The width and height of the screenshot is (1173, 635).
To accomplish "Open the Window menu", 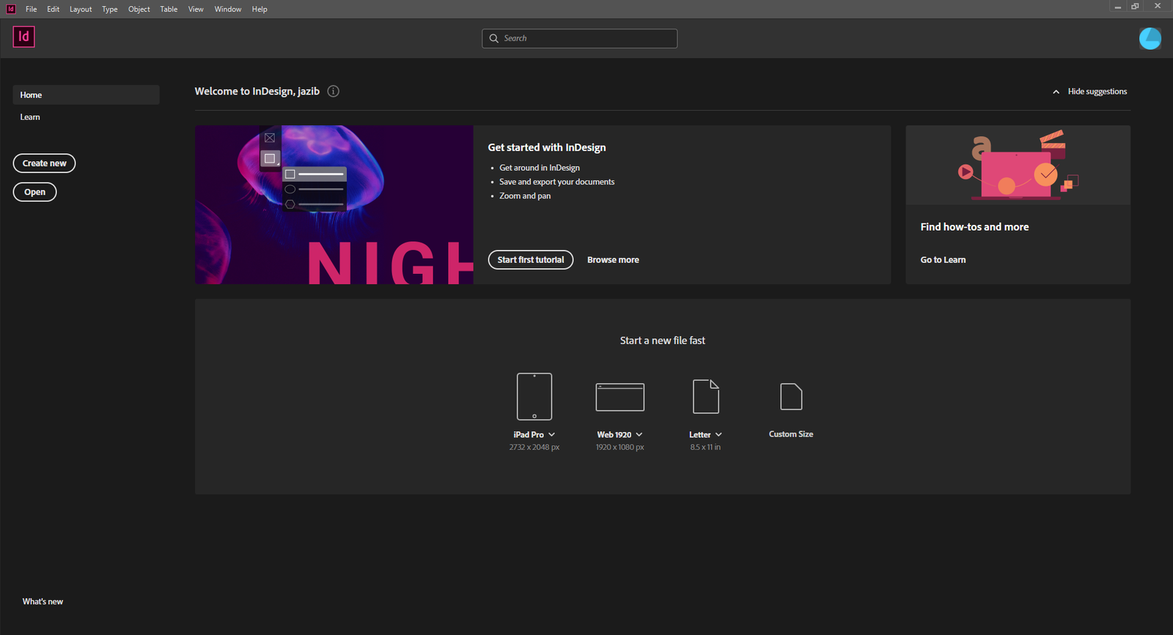I will [228, 9].
